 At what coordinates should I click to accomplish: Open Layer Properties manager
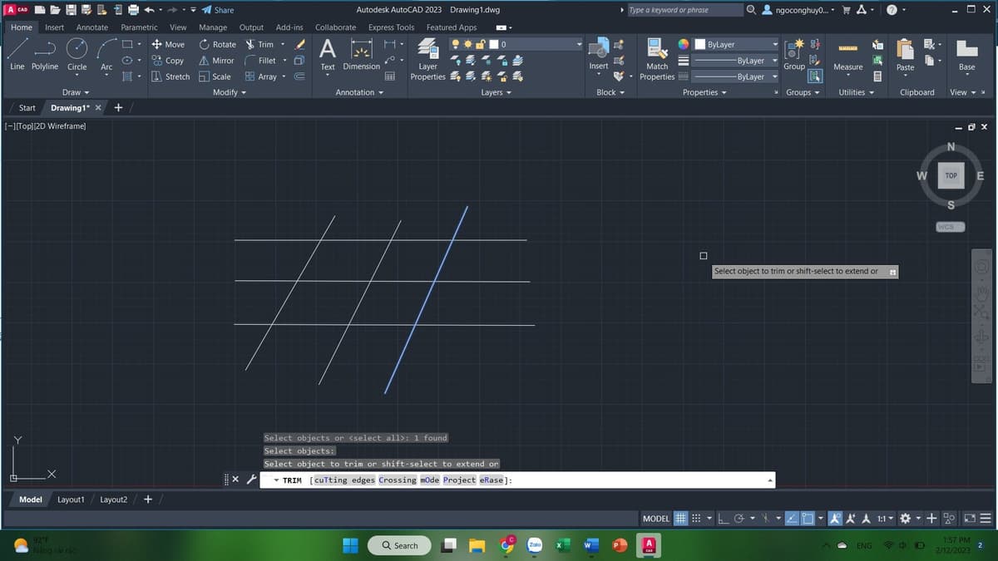click(x=427, y=60)
